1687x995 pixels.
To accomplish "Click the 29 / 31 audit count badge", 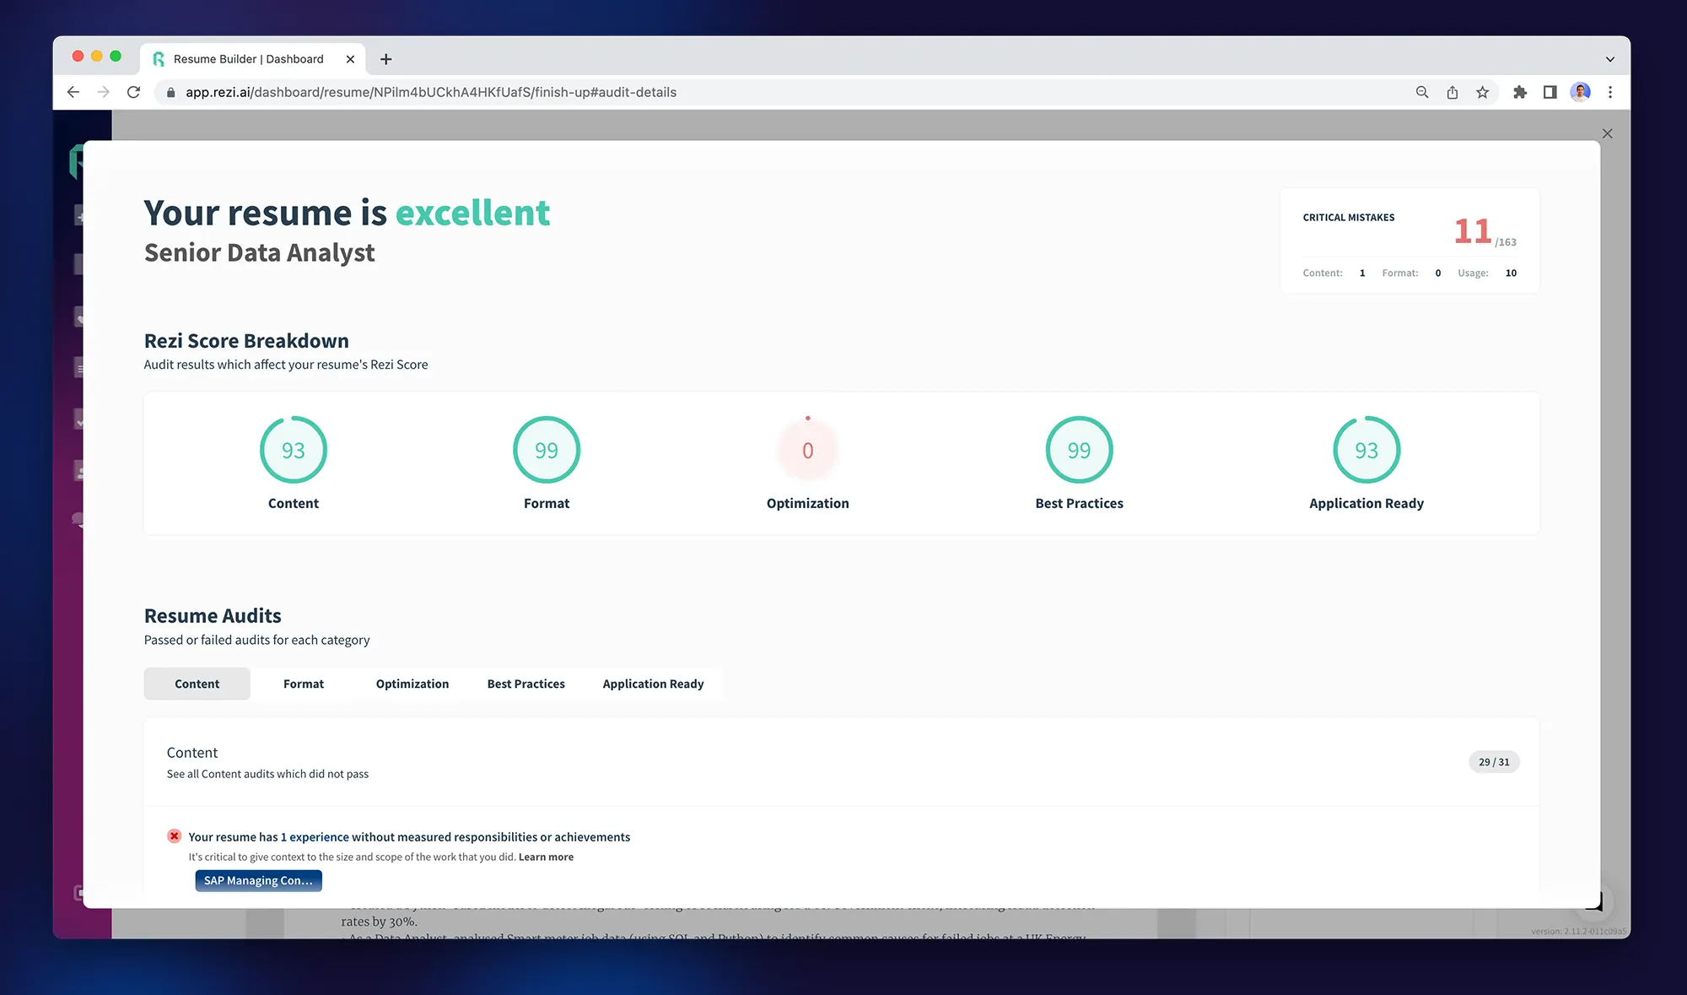I will [1494, 762].
